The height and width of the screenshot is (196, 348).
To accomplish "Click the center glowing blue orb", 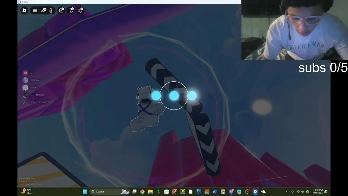I will click(x=174, y=96).
